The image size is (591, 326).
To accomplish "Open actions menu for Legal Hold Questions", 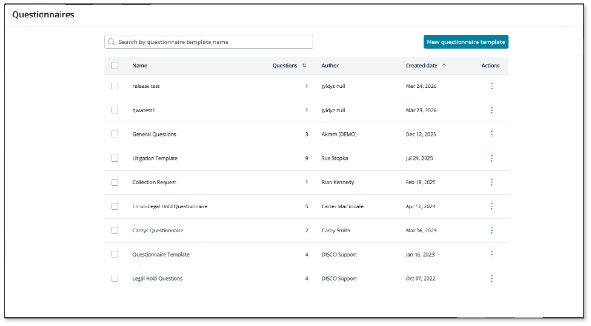I will click(x=492, y=278).
